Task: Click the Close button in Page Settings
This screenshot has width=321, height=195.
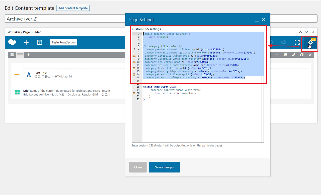Action: tap(138, 167)
